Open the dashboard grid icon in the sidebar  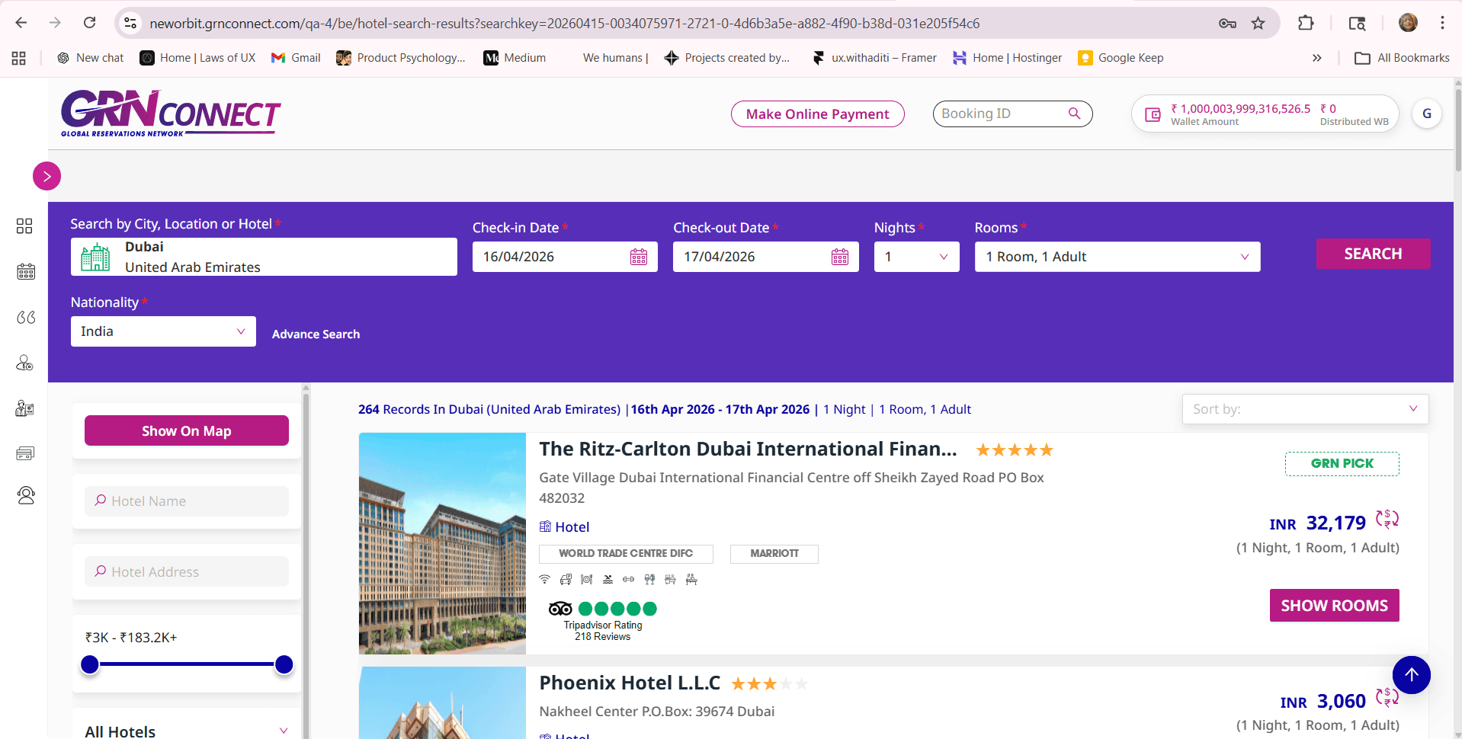[24, 226]
